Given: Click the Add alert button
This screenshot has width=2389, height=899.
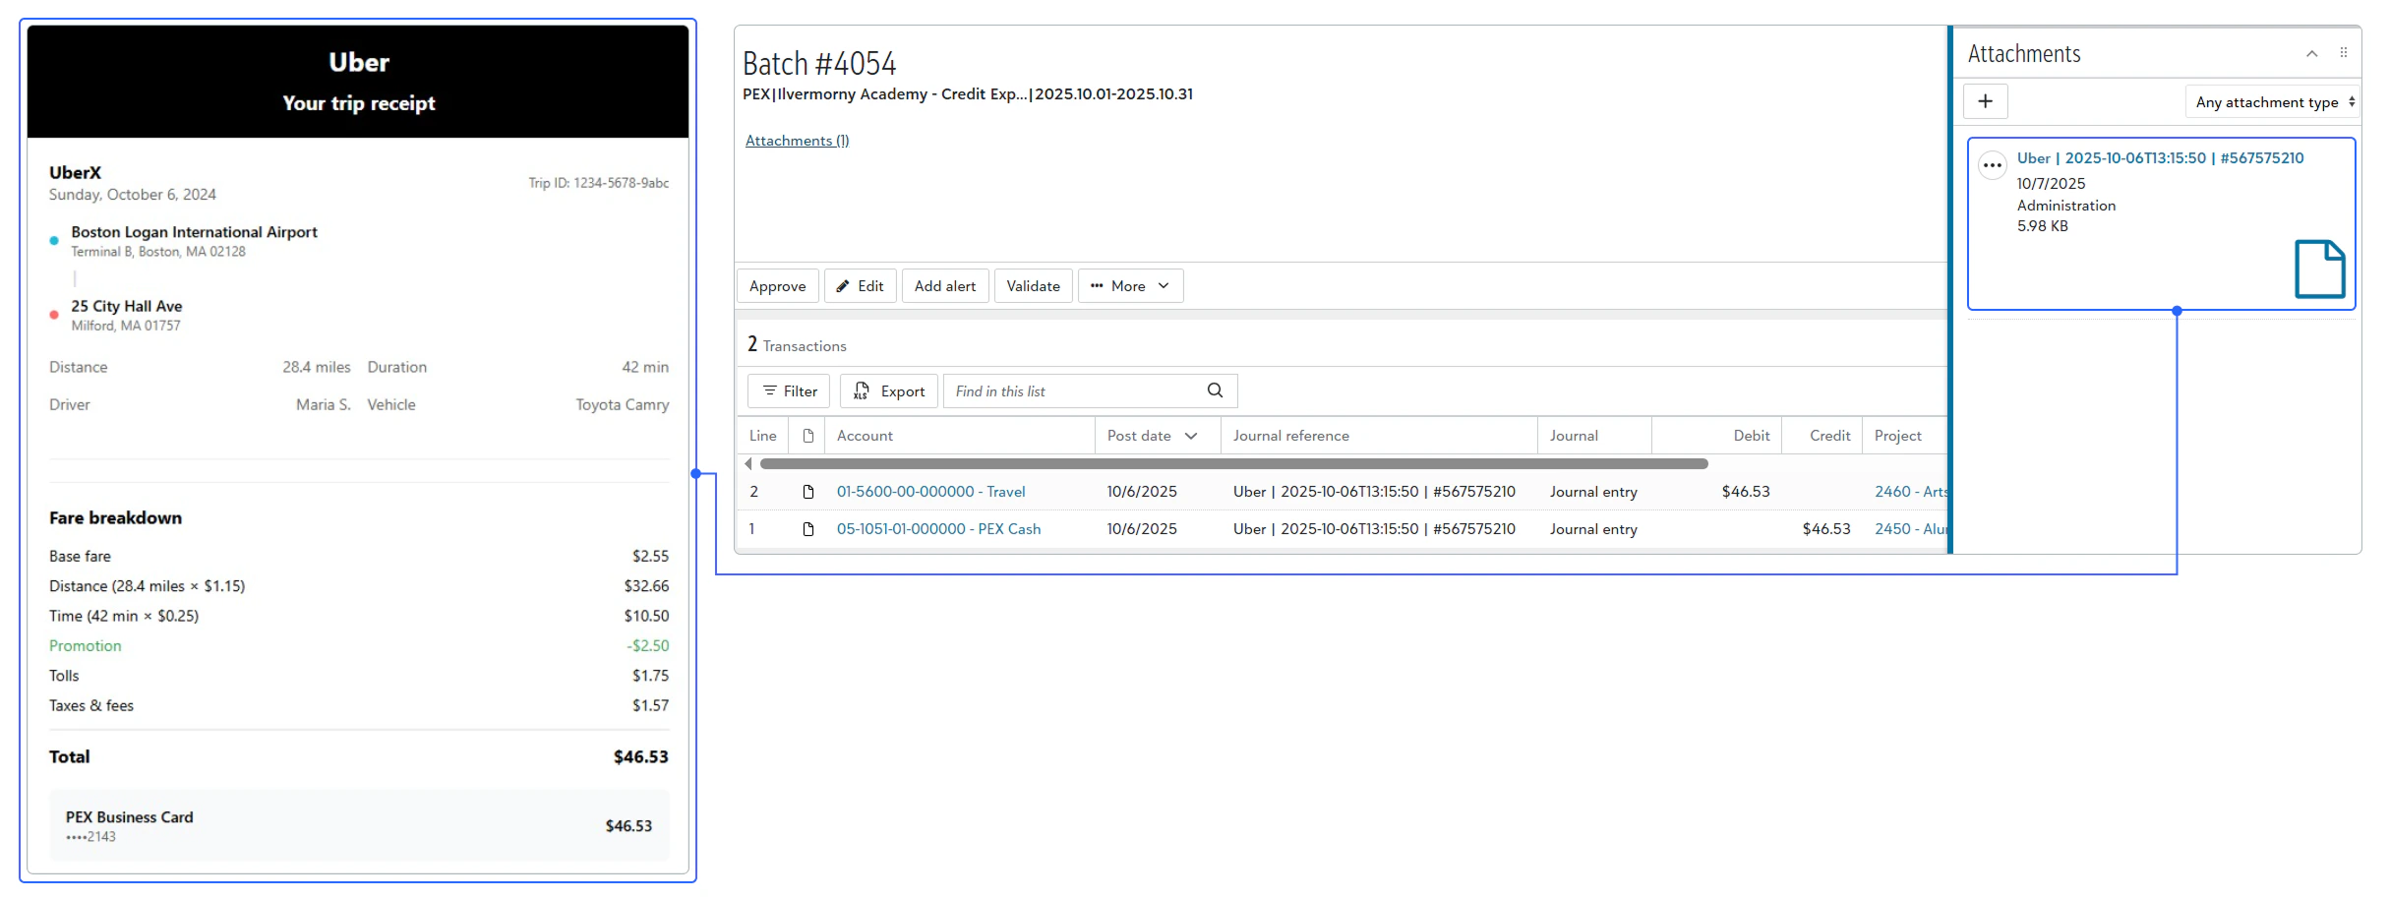Looking at the screenshot, I should click(944, 286).
